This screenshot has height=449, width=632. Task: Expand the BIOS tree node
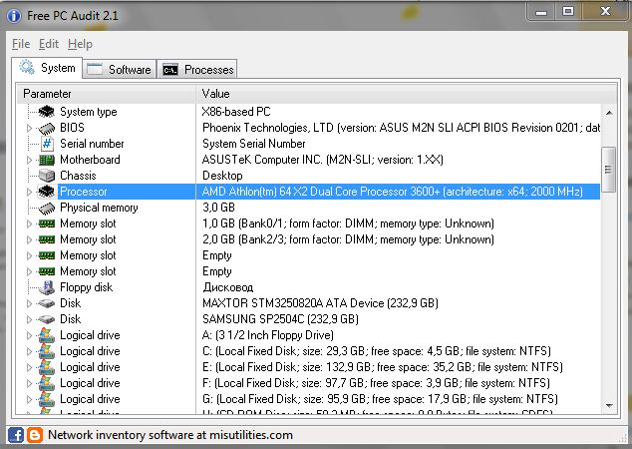(29, 128)
